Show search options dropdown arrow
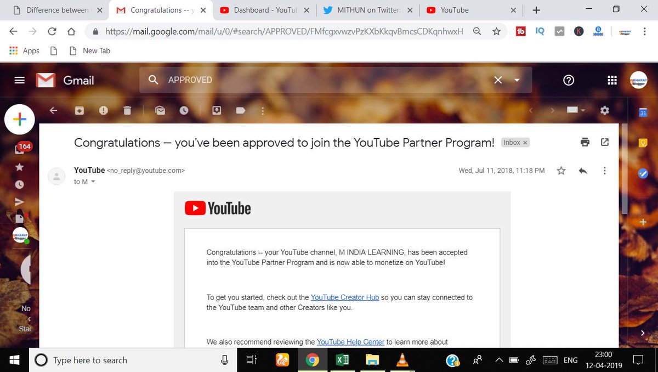The height and width of the screenshot is (372, 658). click(x=517, y=80)
